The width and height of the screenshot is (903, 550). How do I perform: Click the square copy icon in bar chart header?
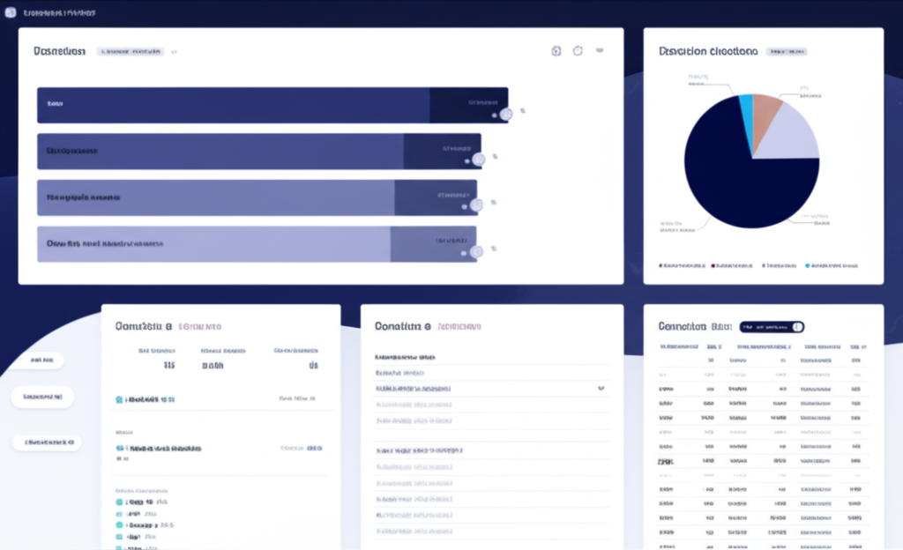[x=556, y=51]
